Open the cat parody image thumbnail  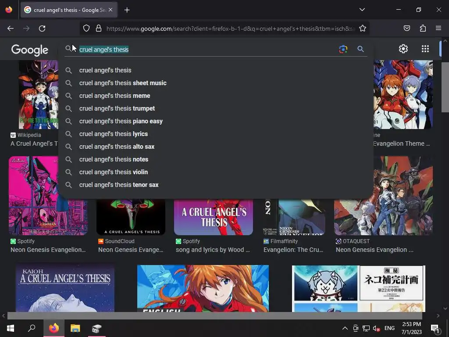(x=359, y=288)
